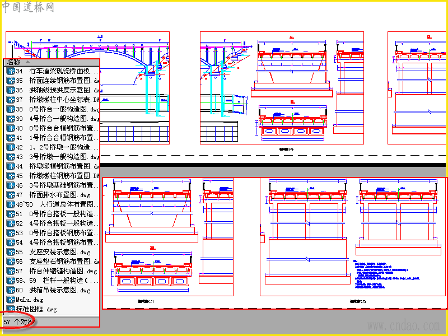This screenshot has width=448, height=336.
Task: Click the 标准图框.dwg file icon
Action: (x=11, y=309)
